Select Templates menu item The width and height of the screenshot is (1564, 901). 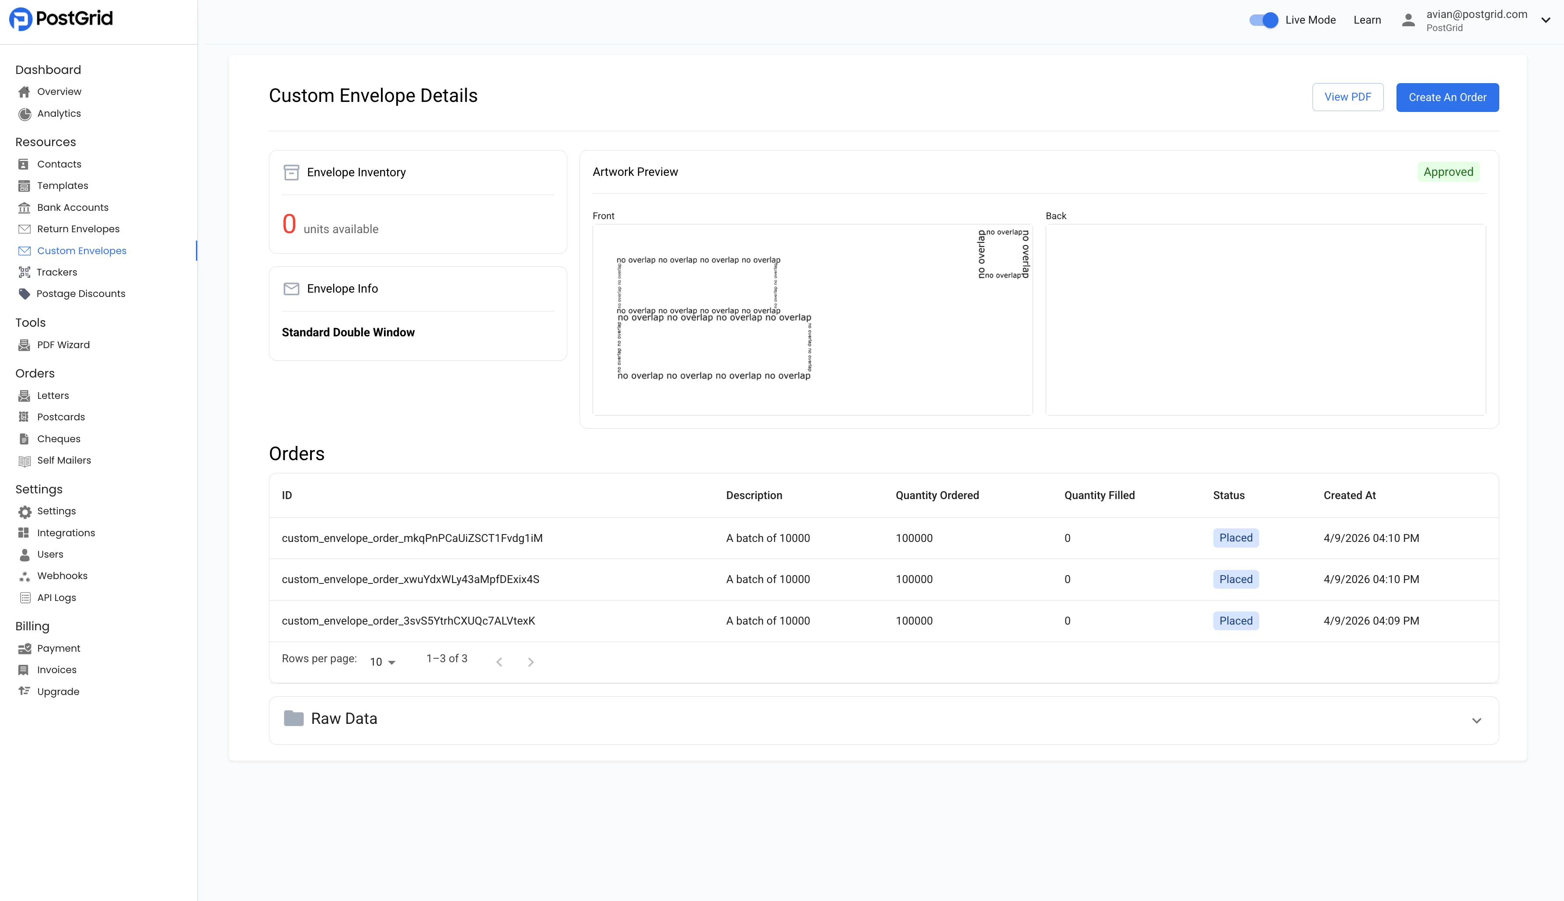click(63, 185)
